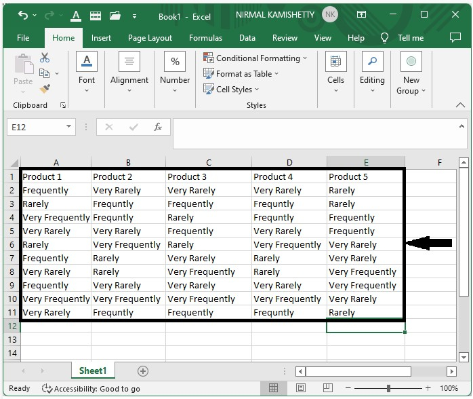
Task: Click zoom in plus button
Action: point(428,388)
